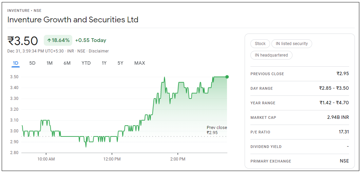Screen dimensions: 361x172
Task: Click the Prev close ₹2.95 chart label
Action: pos(216,130)
